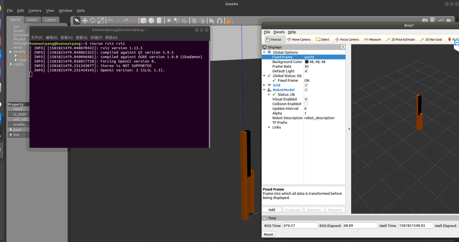
Task: Click Gazebo redo arrow
Action: coord(126,20)
